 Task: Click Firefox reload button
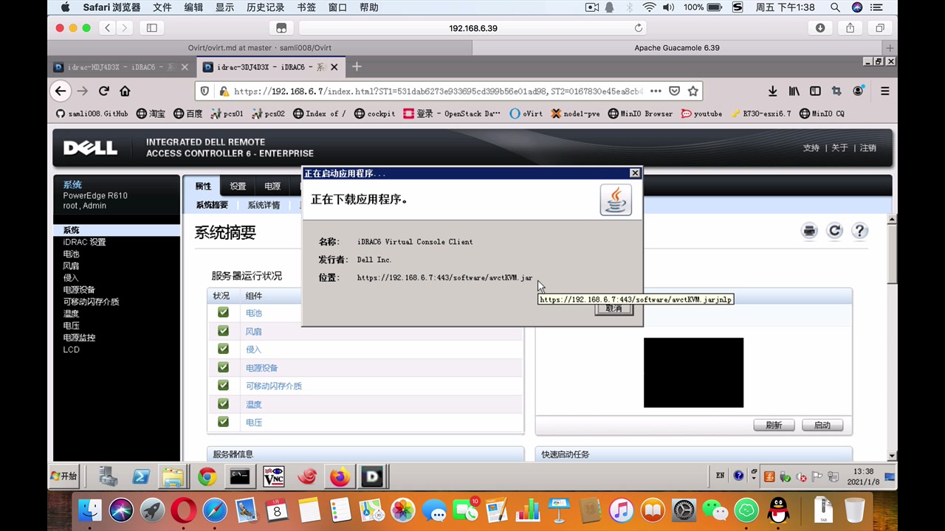pos(103,91)
